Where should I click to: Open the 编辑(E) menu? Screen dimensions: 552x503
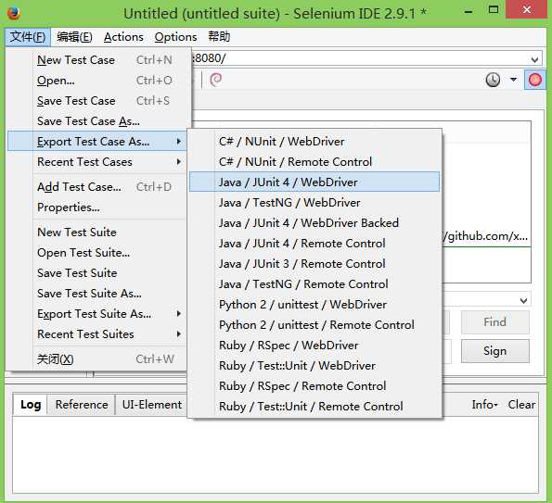click(74, 37)
